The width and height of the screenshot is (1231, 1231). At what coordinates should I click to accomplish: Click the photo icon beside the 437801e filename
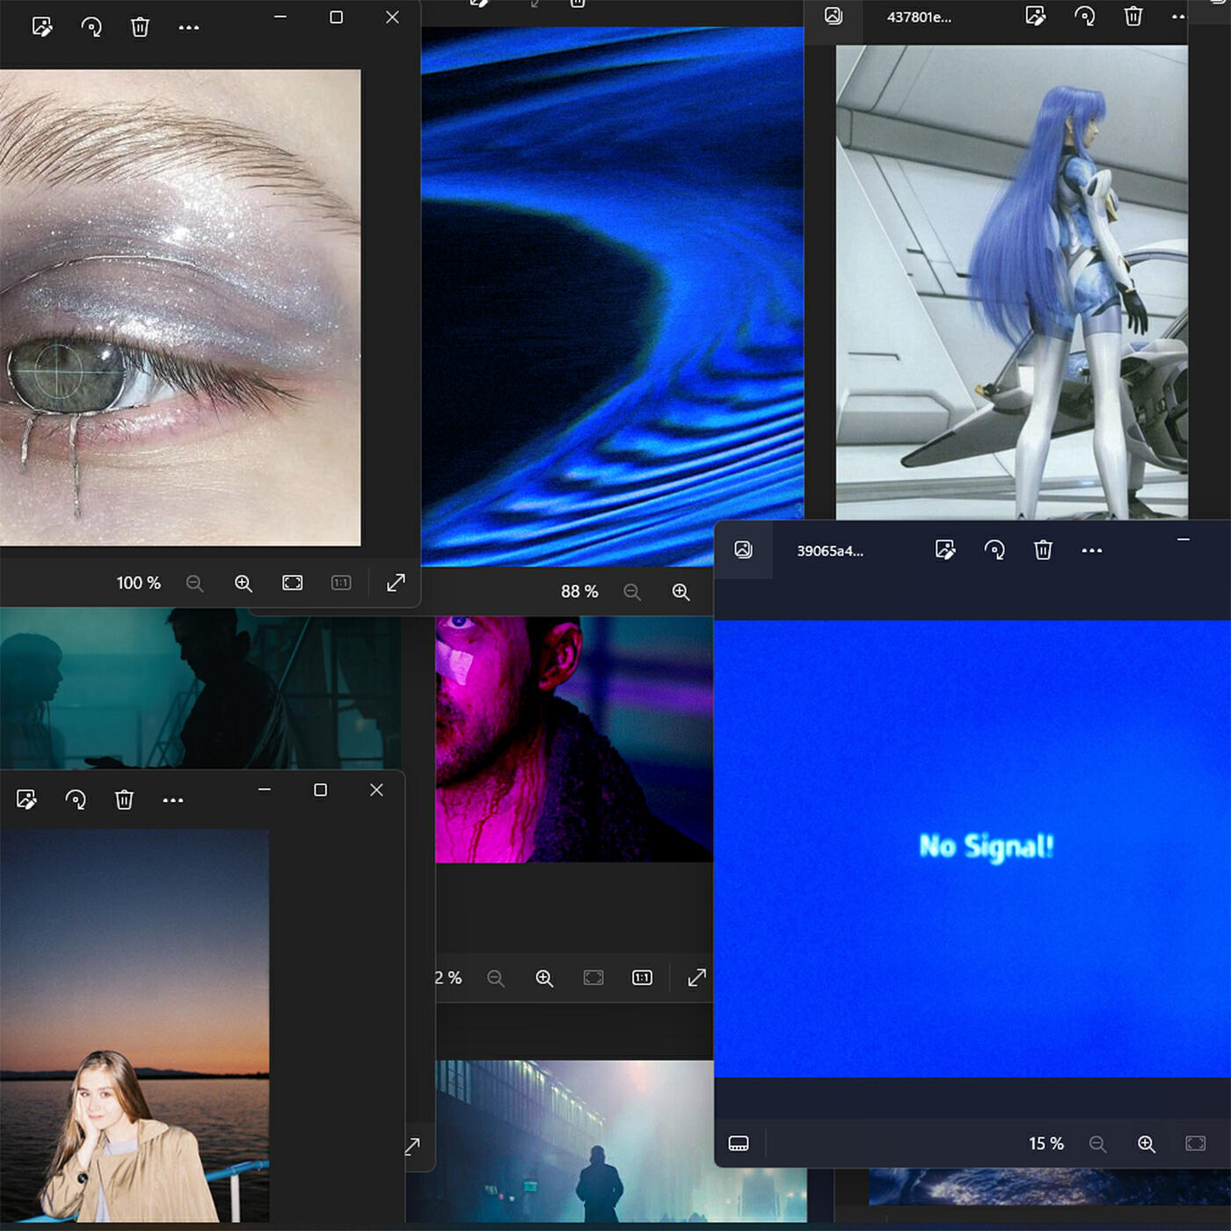click(834, 17)
